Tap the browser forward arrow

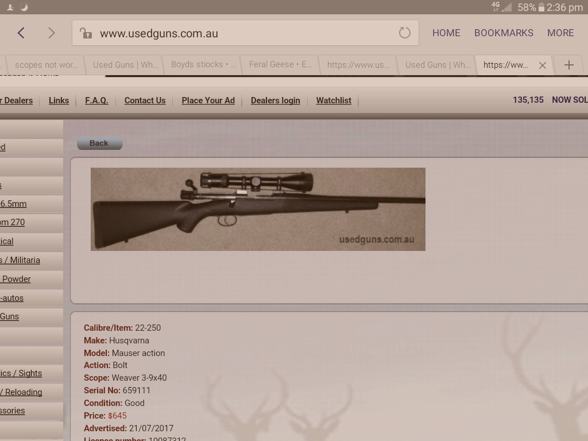tap(52, 33)
